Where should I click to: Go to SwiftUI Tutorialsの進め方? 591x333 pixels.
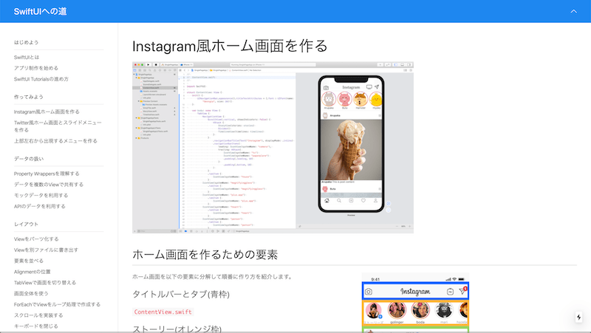point(41,79)
